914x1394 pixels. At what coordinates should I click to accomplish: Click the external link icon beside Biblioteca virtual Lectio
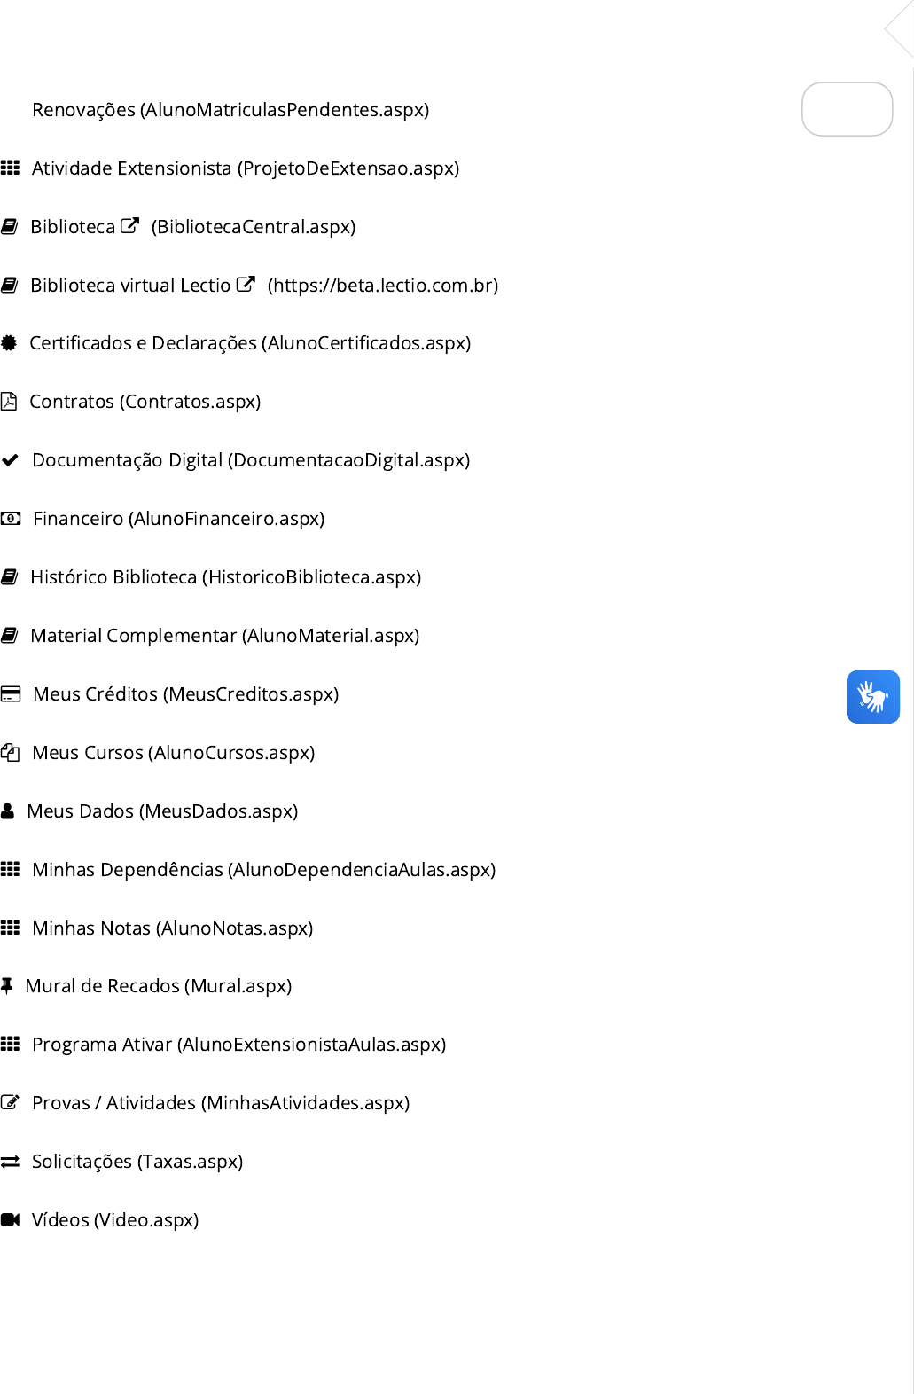coord(246,284)
